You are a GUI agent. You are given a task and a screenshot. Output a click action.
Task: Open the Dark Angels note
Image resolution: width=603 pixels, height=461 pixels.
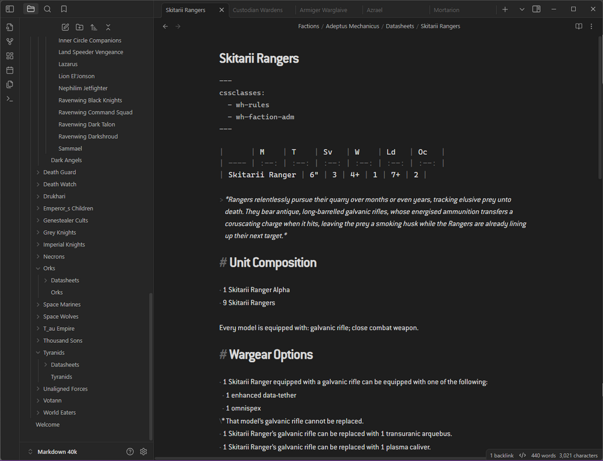point(66,160)
